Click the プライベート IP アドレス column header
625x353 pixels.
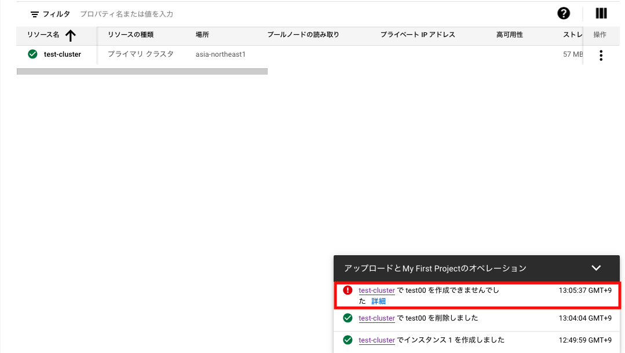pyautogui.click(x=417, y=35)
